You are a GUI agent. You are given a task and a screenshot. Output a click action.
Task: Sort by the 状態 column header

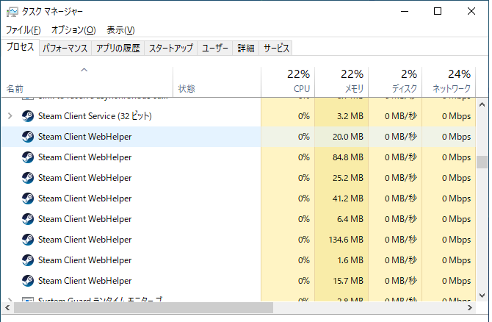(x=217, y=82)
